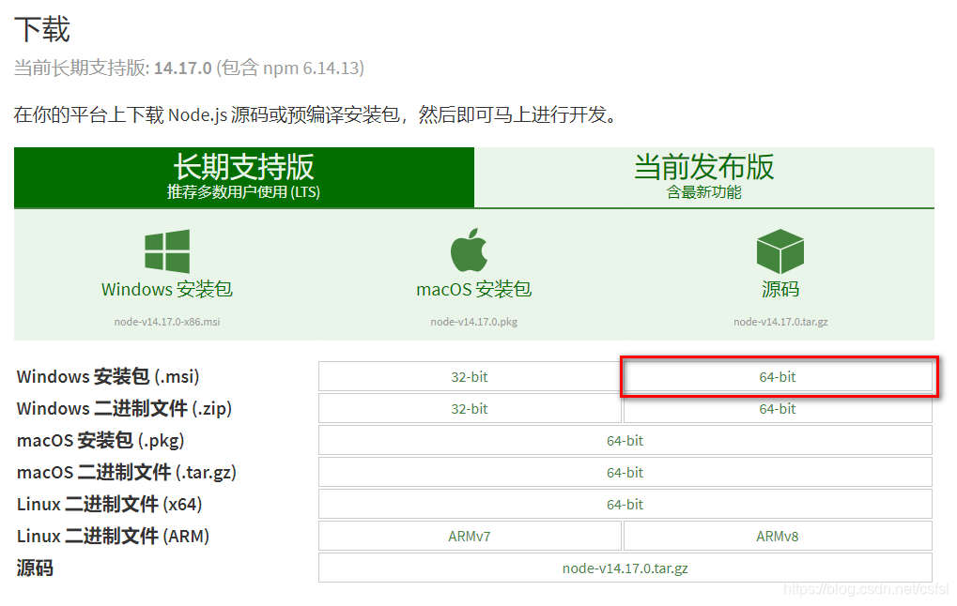Click the 下载 page heading

pyautogui.click(x=42, y=29)
